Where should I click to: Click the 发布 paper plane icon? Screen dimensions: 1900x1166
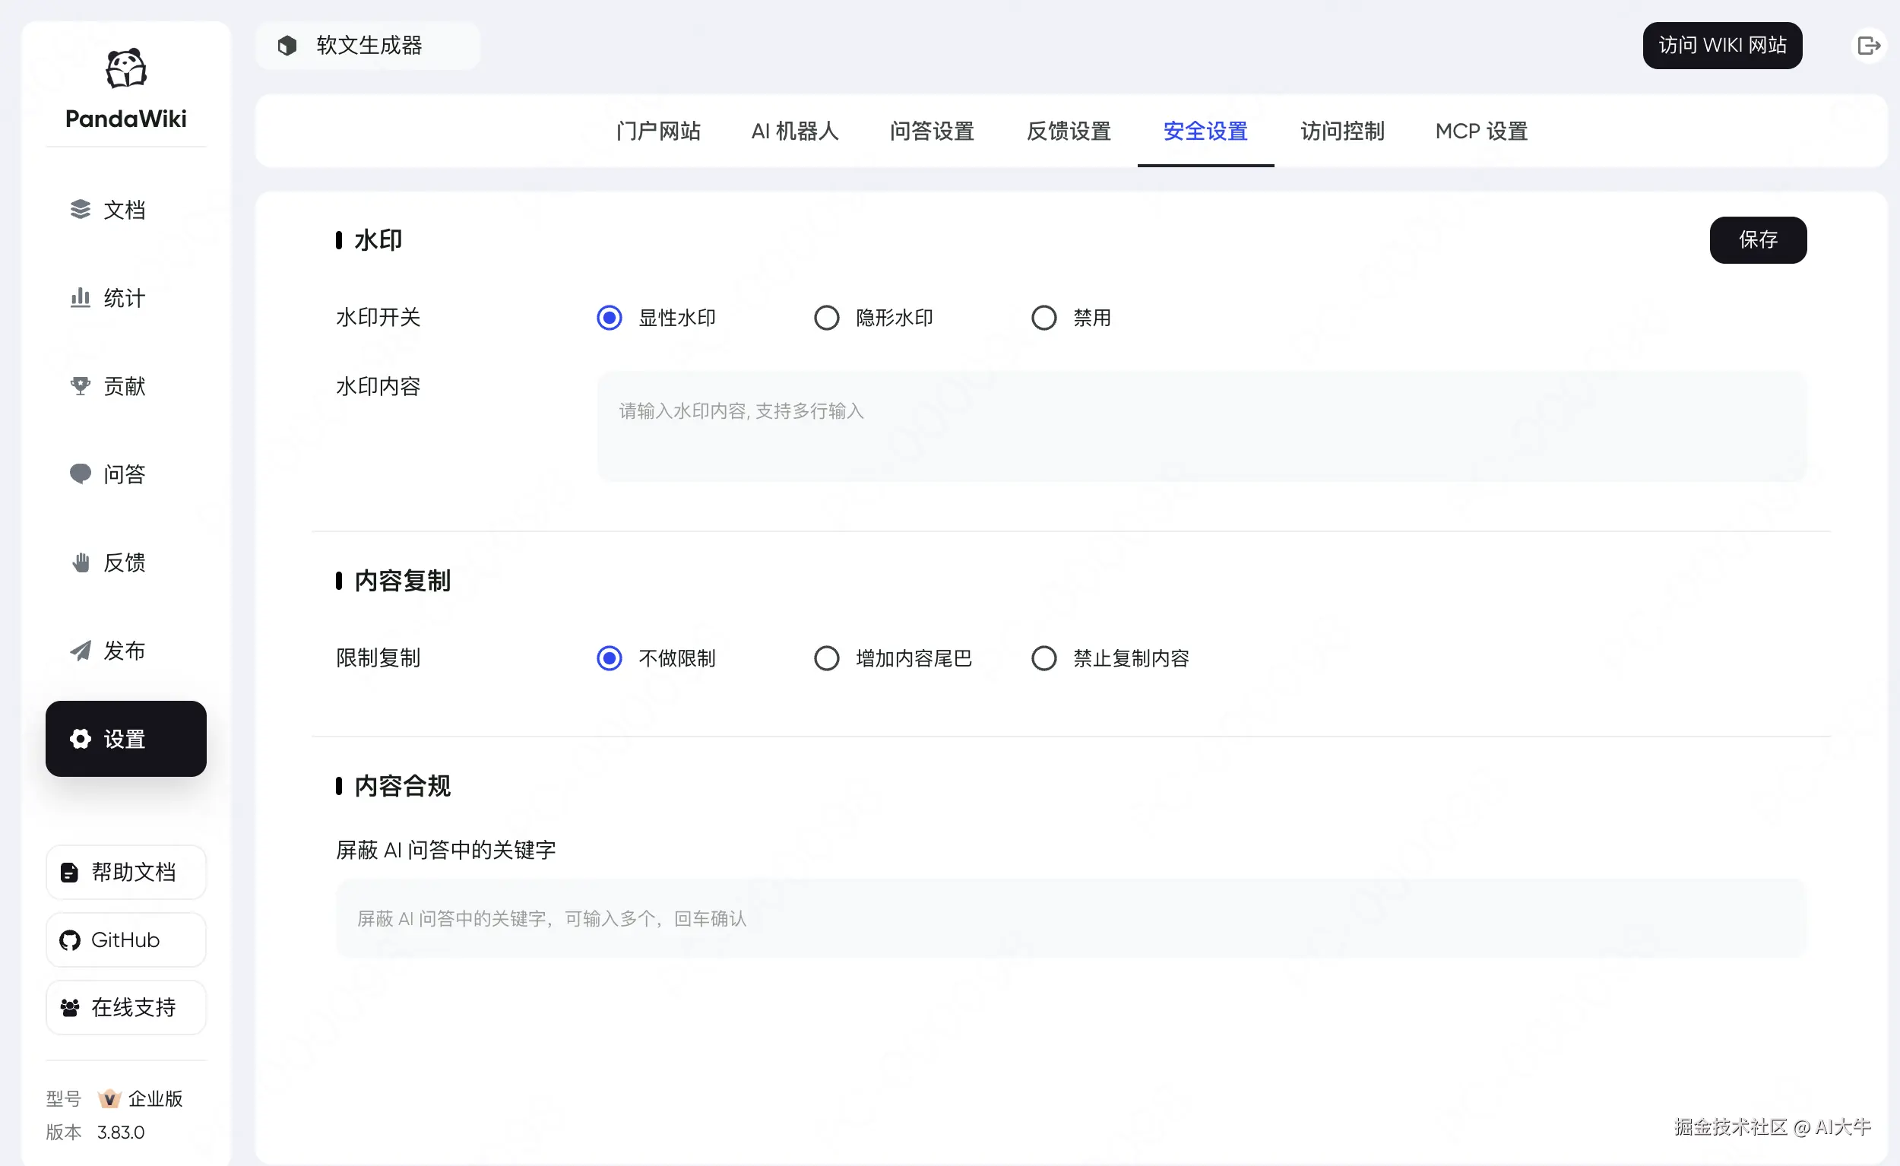81,650
